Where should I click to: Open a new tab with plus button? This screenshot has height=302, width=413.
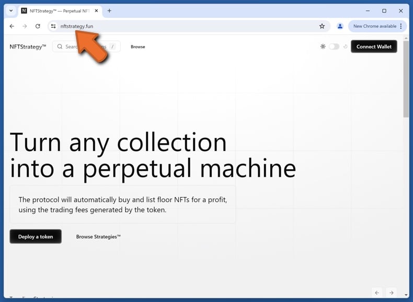[109, 11]
